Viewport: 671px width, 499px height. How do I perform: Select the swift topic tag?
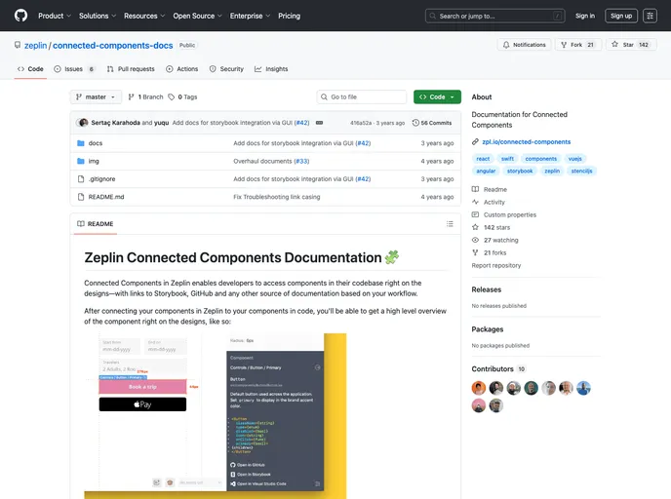coord(507,159)
